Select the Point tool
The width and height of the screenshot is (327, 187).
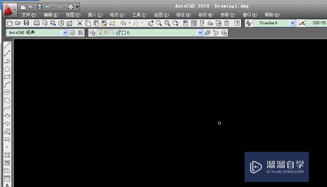pos(7,147)
